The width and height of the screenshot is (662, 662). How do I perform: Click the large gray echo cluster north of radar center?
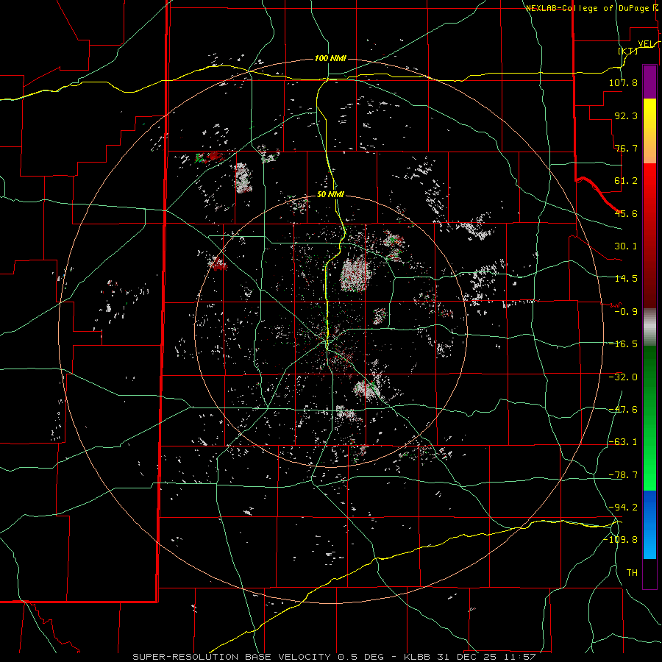tap(355, 274)
